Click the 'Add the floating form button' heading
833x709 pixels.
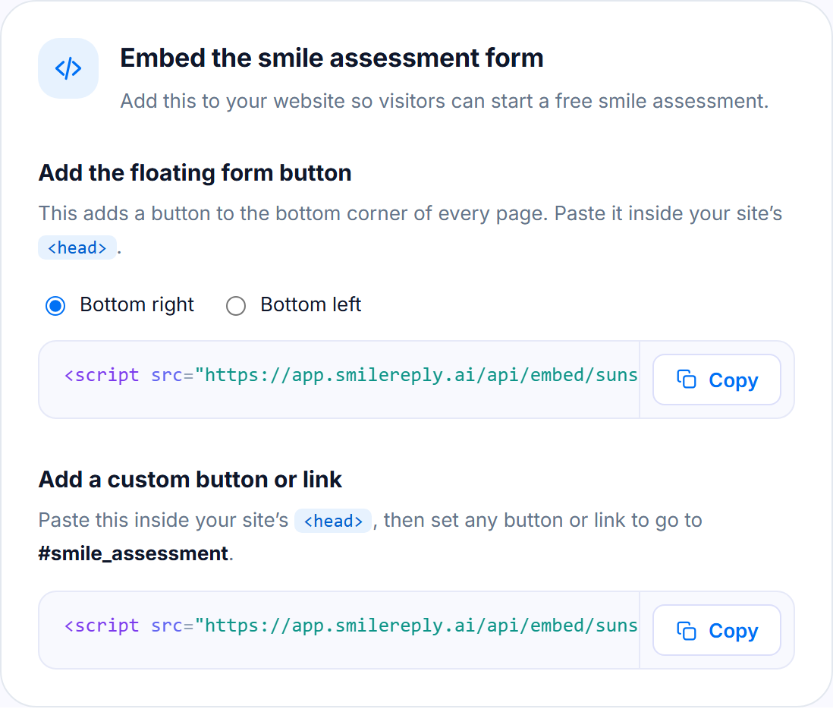[x=195, y=173]
